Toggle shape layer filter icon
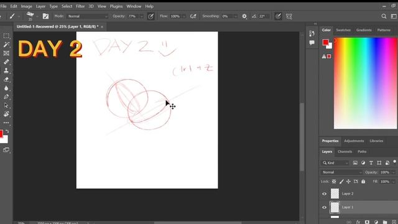The image size is (398, 224). point(379,163)
